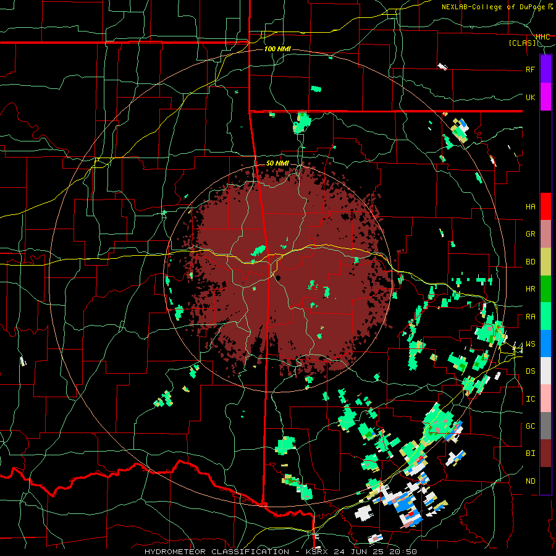Pick the bright green RA swatch

coord(545,316)
